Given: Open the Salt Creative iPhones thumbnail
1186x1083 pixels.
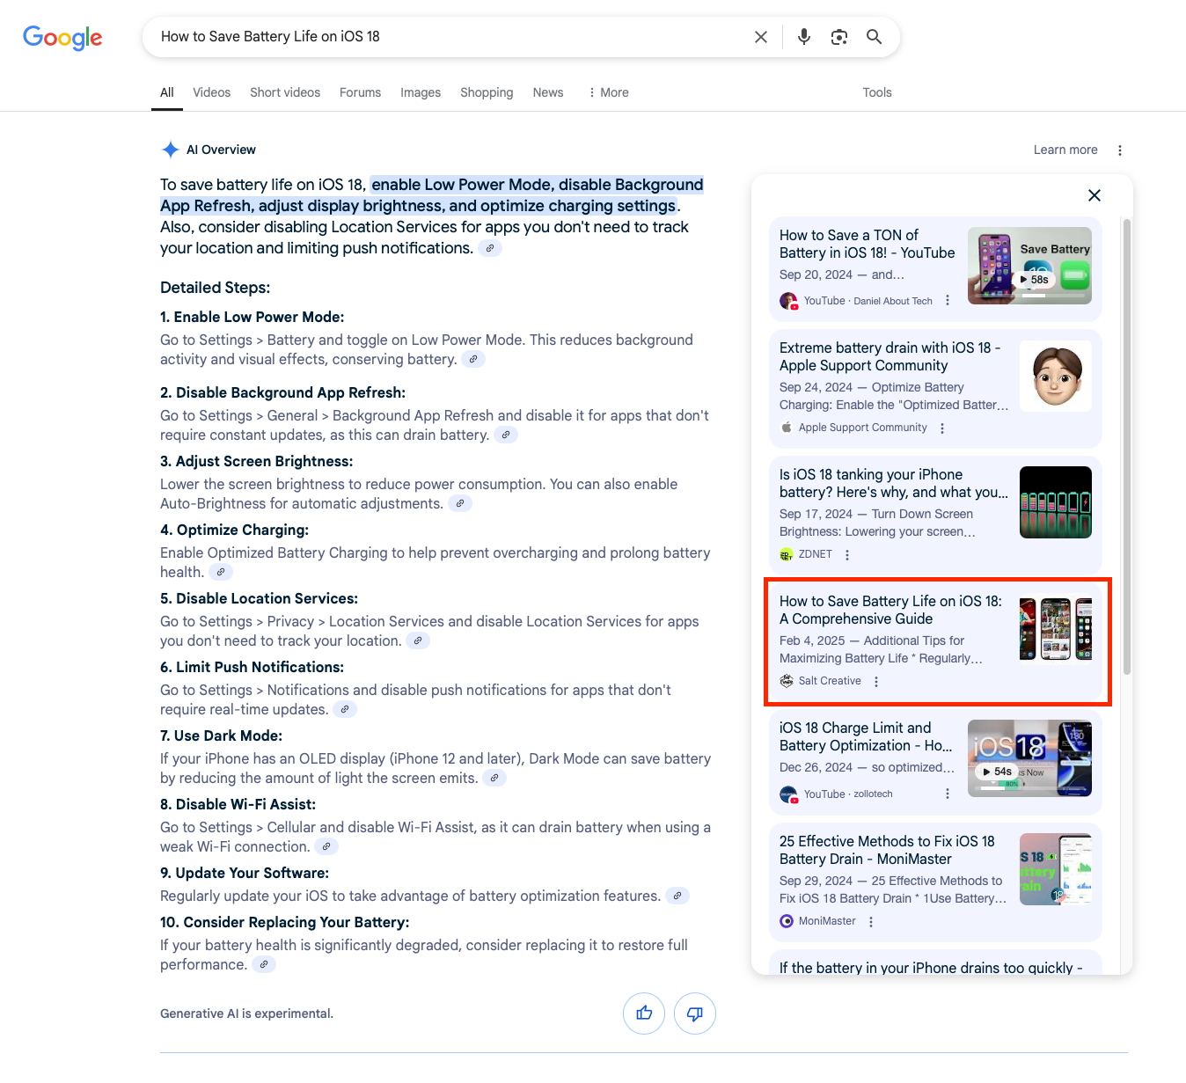Looking at the screenshot, I should [1056, 629].
